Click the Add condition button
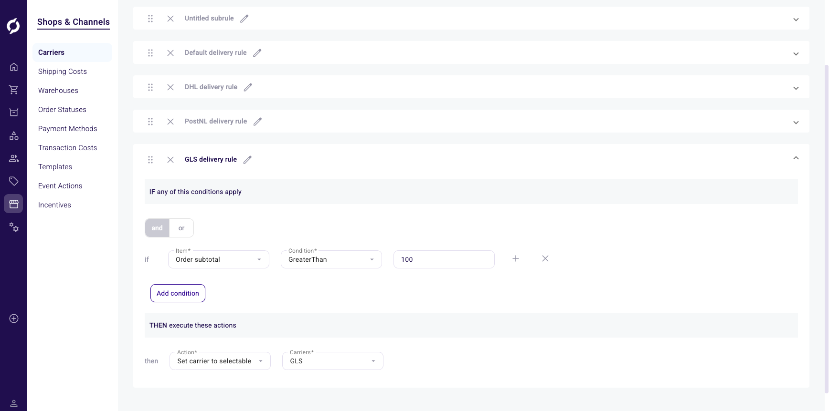Viewport: 829px width, 411px height. [178, 293]
